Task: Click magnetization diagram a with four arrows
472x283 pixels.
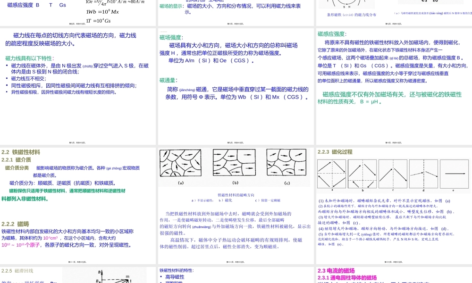Action: [332, 174]
